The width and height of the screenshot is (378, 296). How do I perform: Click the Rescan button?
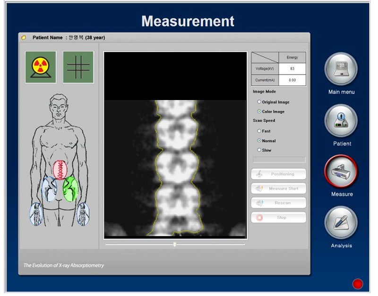coord(278,203)
